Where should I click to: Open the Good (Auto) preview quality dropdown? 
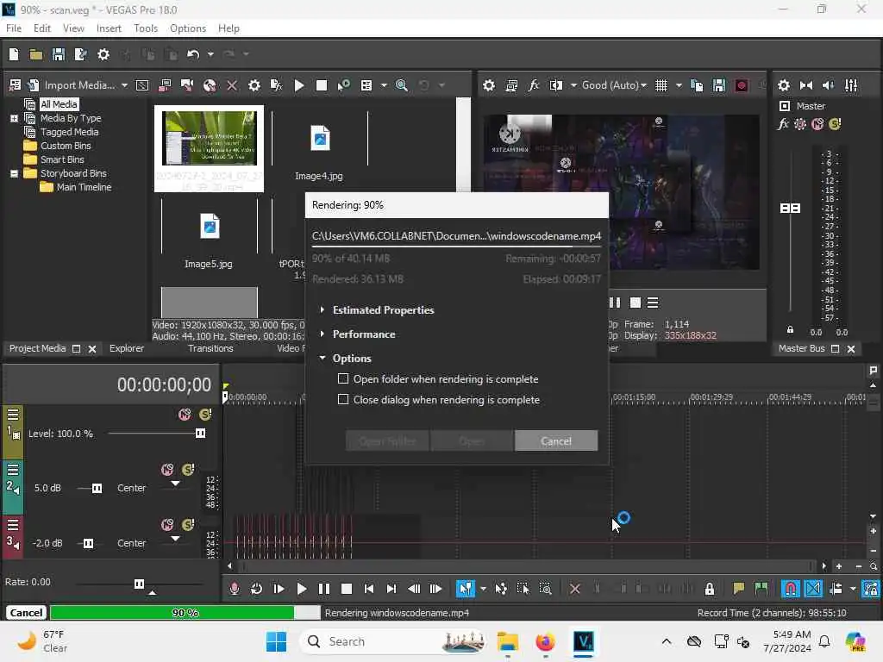pyautogui.click(x=614, y=85)
